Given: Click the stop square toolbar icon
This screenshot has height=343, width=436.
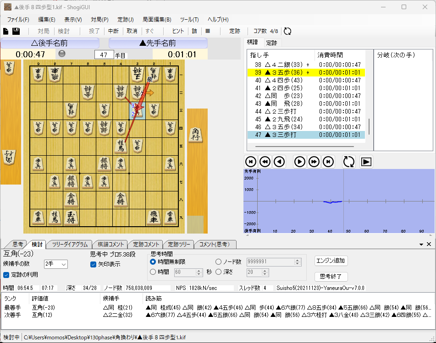Looking at the screenshot, I should [x=208, y=31].
